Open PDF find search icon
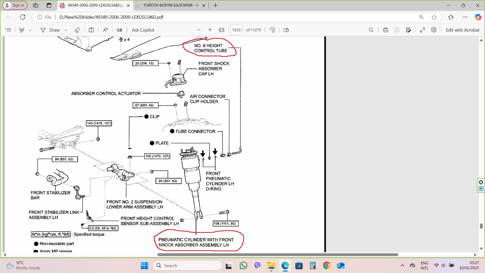The height and width of the screenshot is (273, 485). tap(371, 30)
